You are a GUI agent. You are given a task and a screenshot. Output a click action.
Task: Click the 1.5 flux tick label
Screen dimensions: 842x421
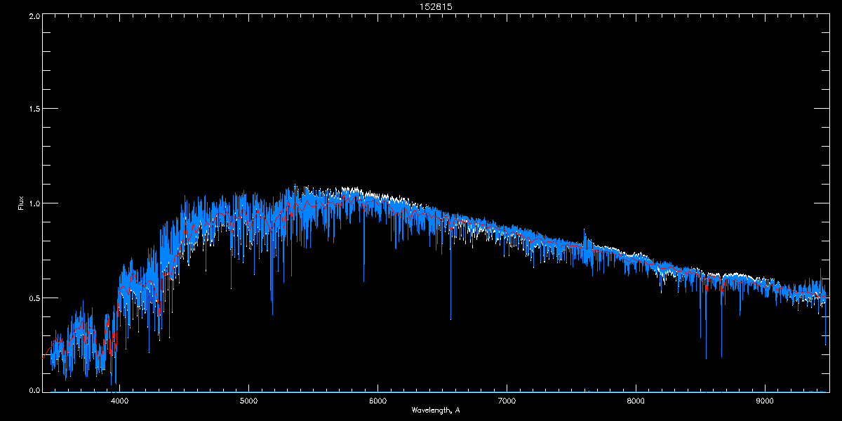coord(34,109)
